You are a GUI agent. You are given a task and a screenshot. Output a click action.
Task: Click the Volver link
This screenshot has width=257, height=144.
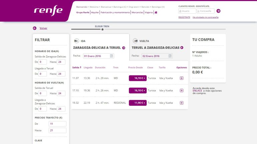(x=43, y=28)
